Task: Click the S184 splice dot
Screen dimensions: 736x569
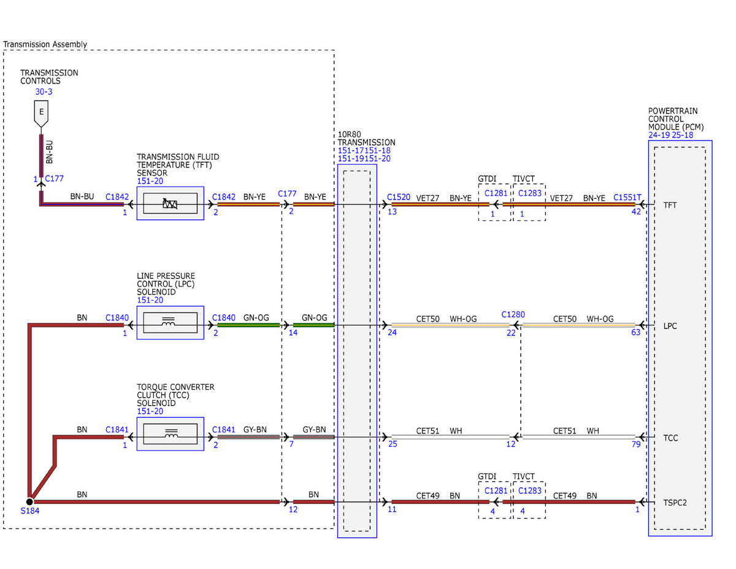Action: click(x=29, y=501)
